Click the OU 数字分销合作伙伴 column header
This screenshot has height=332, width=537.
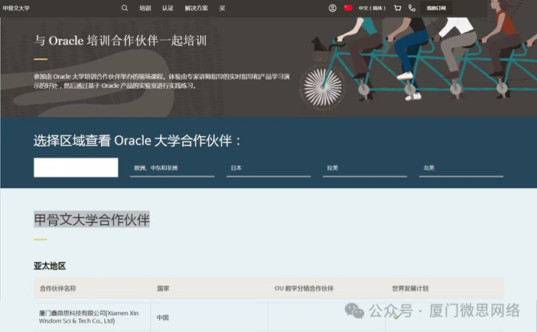coord(304,288)
